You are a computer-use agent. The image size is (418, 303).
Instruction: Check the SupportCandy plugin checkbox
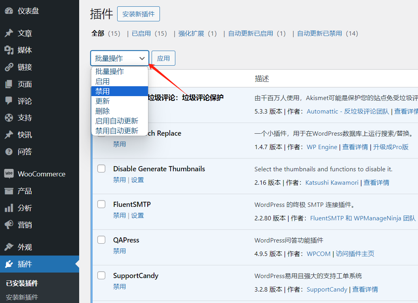[x=101, y=275]
